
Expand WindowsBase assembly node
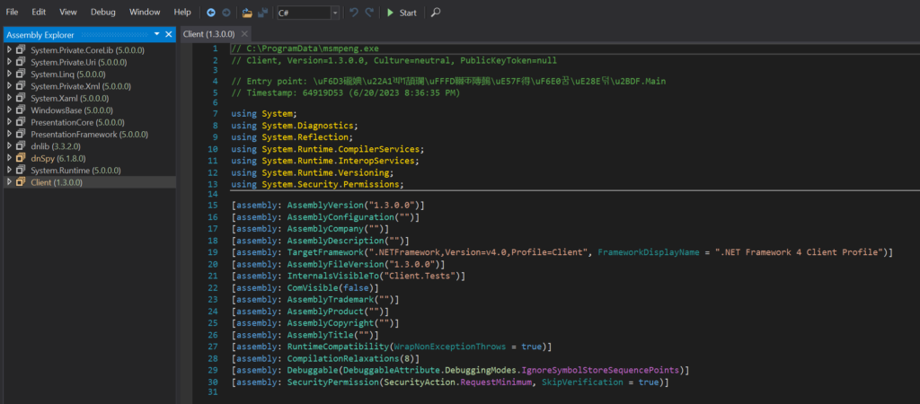pos(9,110)
